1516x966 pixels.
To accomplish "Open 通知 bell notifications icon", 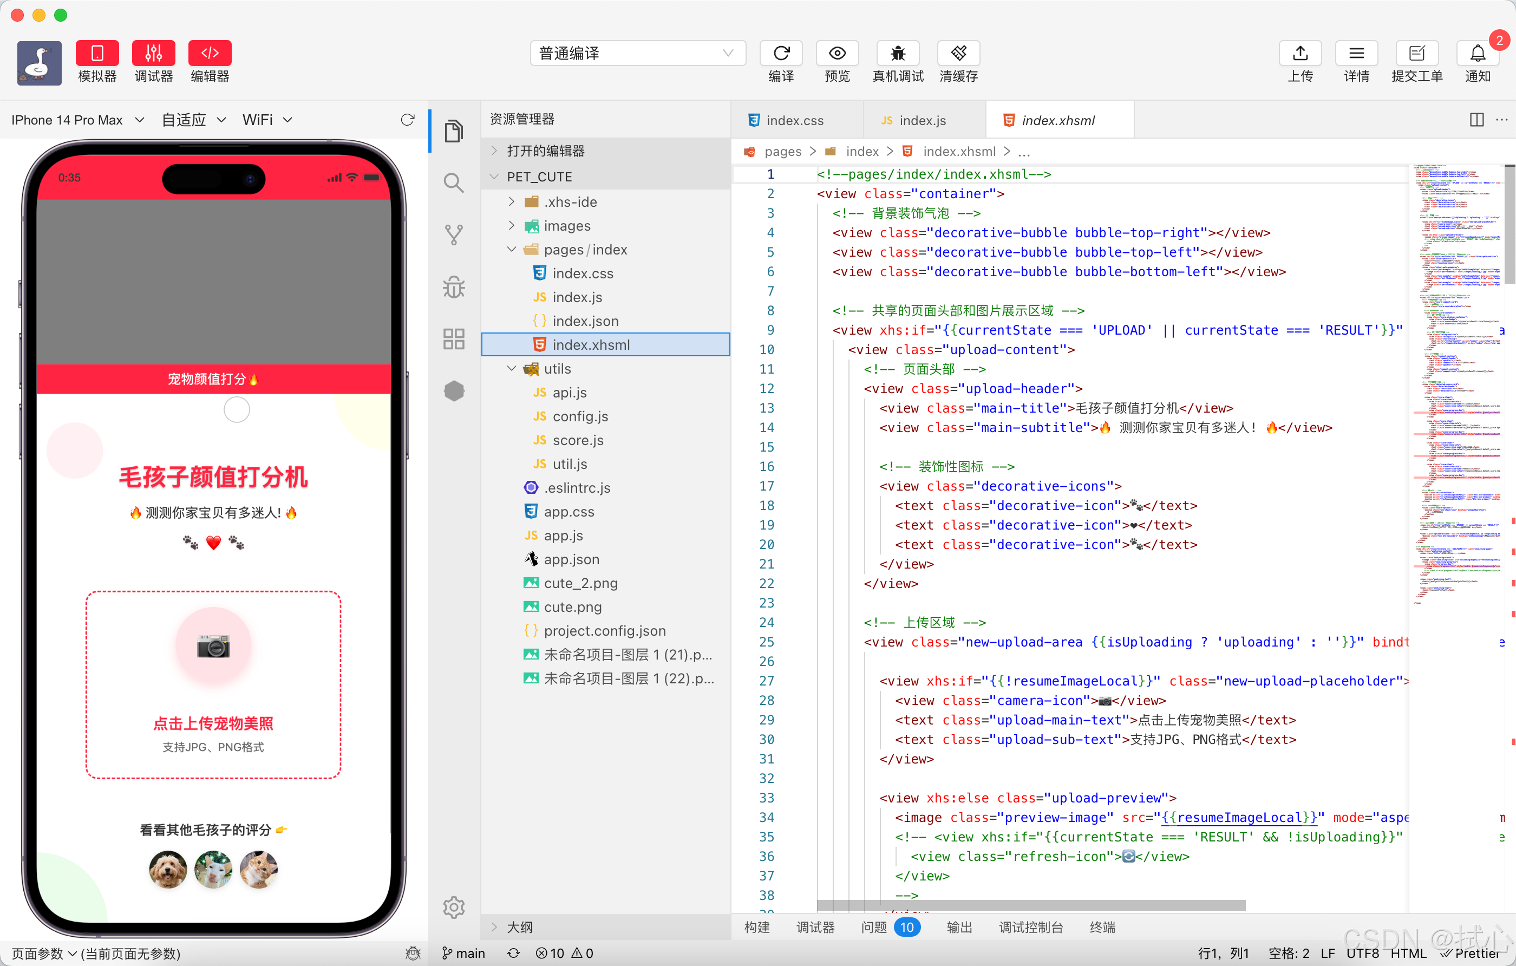I will coord(1477,54).
